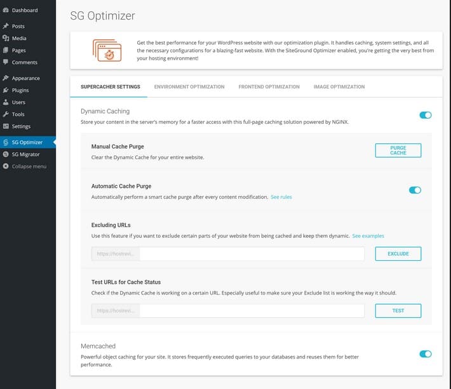Open the See examples link
Image resolution: width=451 pixels, height=389 pixels.
click(x=368, y=236)
